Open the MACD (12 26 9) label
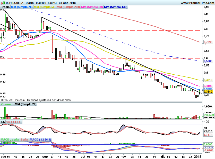Screen dimensions: 215x159 click(40, 140)
